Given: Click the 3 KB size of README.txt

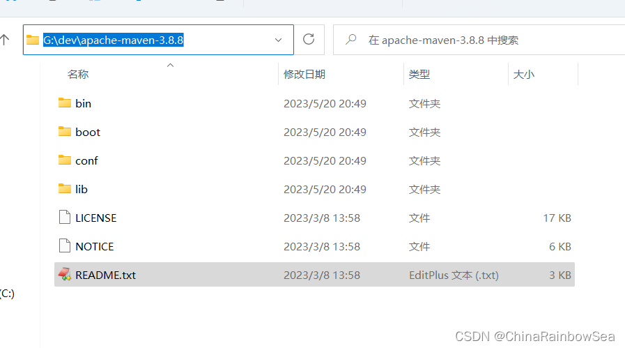Looking at the screenshot, I should 560,275.
